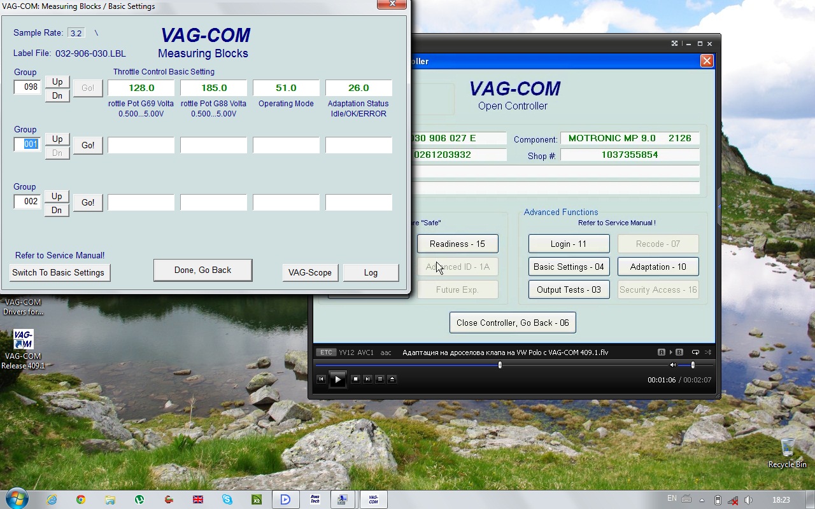Viewport: 815px width, 509px height.
Task: Click the Group 002 number field
Action: 27,202
